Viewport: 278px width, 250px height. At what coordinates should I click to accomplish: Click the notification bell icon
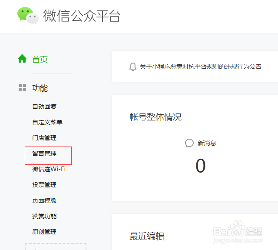(x=133, y=67)
